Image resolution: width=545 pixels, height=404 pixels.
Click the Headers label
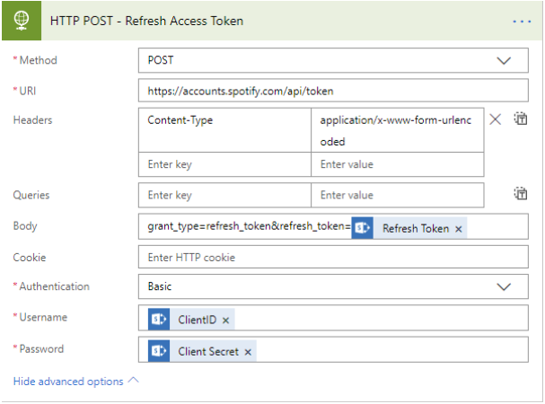click(x=32, y=120)
